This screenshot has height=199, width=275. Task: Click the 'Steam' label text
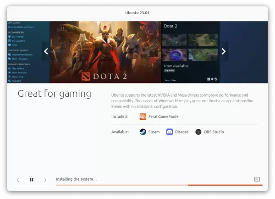pos(154,132)
